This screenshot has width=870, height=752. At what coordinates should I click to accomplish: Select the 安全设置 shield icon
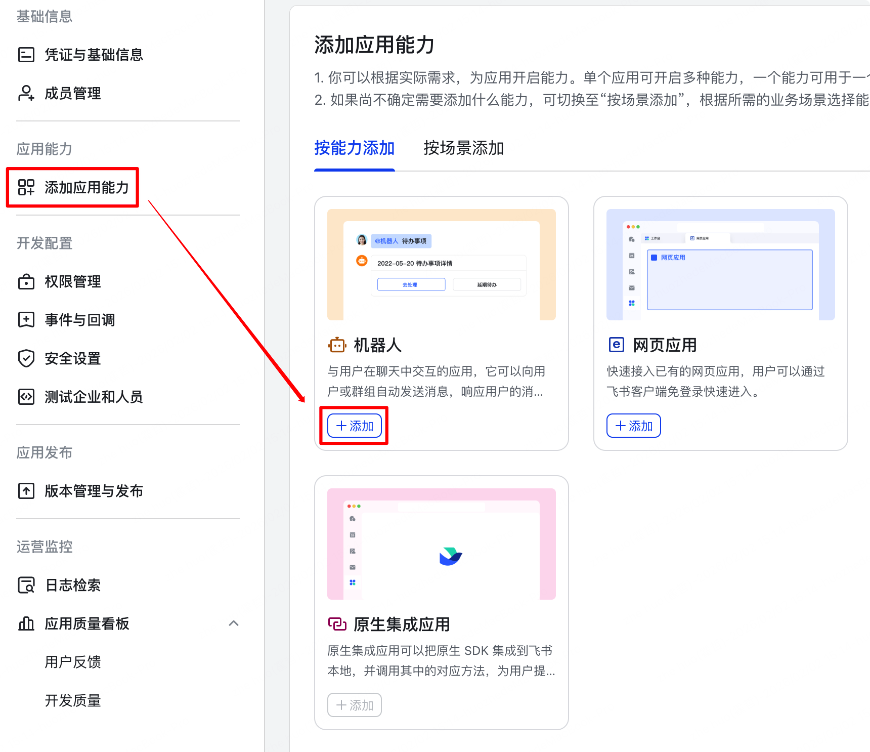26,358
